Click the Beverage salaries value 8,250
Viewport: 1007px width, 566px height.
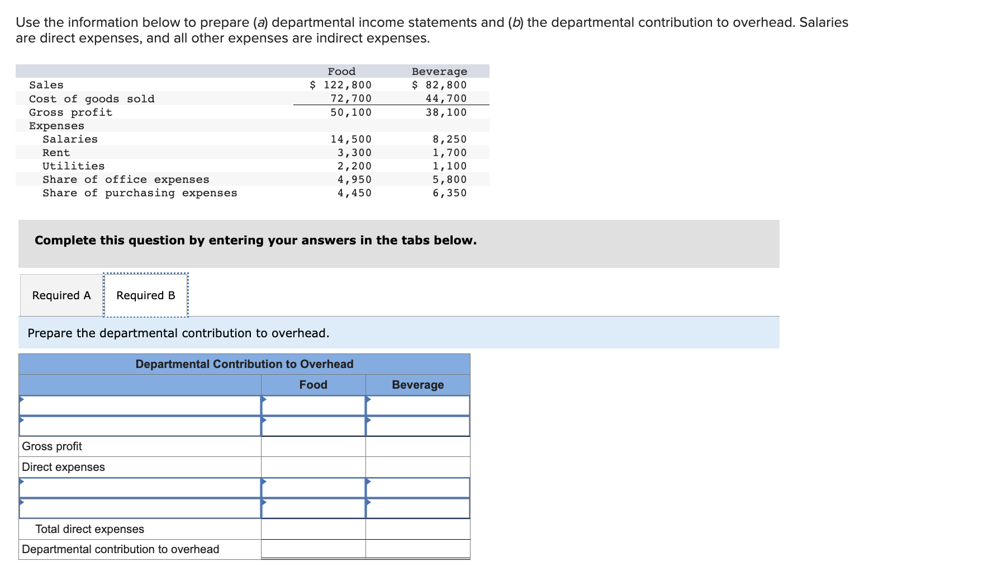[x=449, y=139]
